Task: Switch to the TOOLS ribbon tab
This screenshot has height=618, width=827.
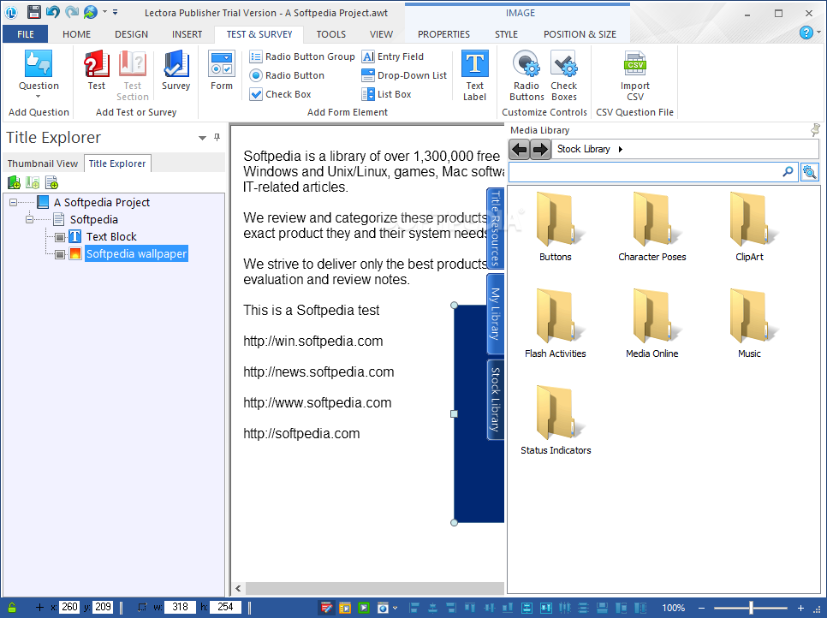Action: pos(330,34)
